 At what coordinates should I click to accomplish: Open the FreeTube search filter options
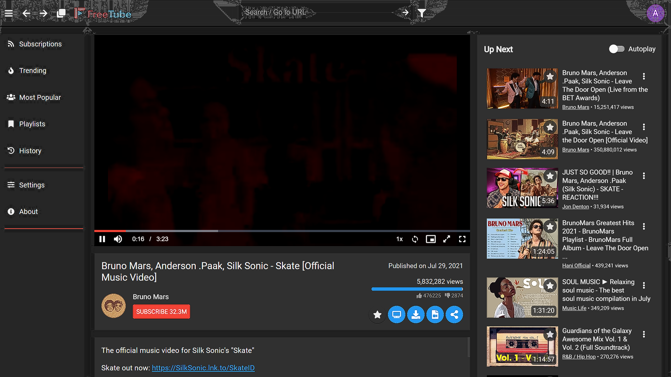click(x=421, y=13)
